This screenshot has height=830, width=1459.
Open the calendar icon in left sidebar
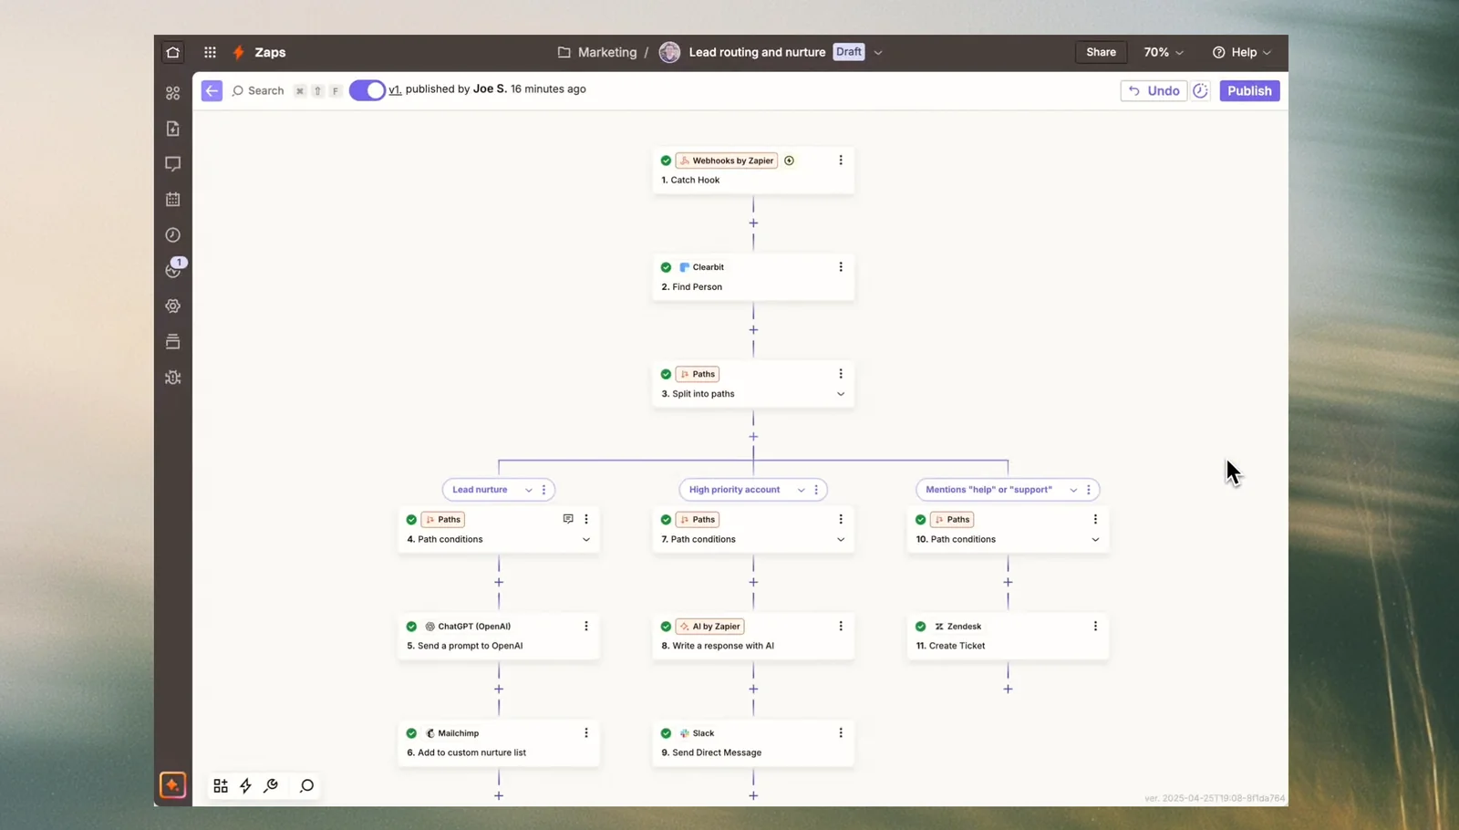tap(173, 199)
